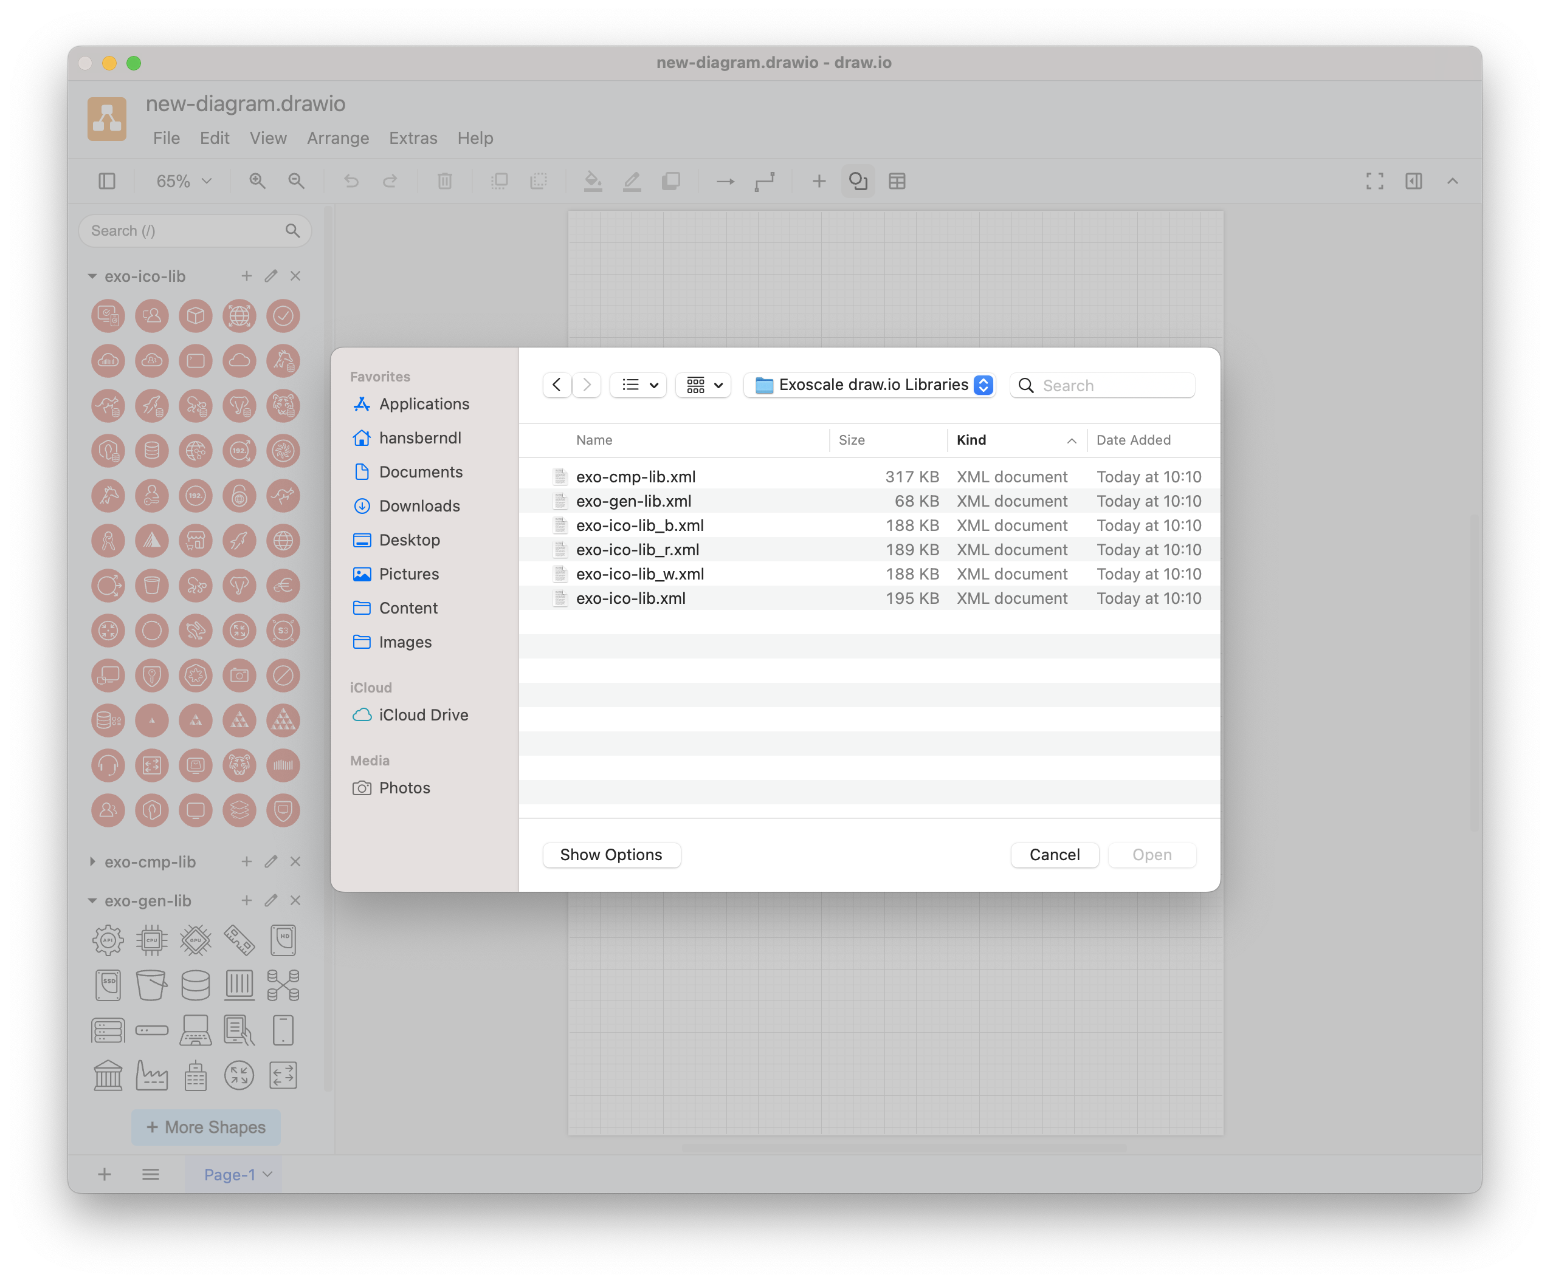The width and height of the screenshot is (1550, 1283).
Task: Close the exo-ico-lib library
Action: point(295,276)
